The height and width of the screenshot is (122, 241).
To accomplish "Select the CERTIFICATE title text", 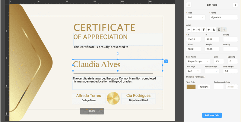I will (x=104, y=28).
